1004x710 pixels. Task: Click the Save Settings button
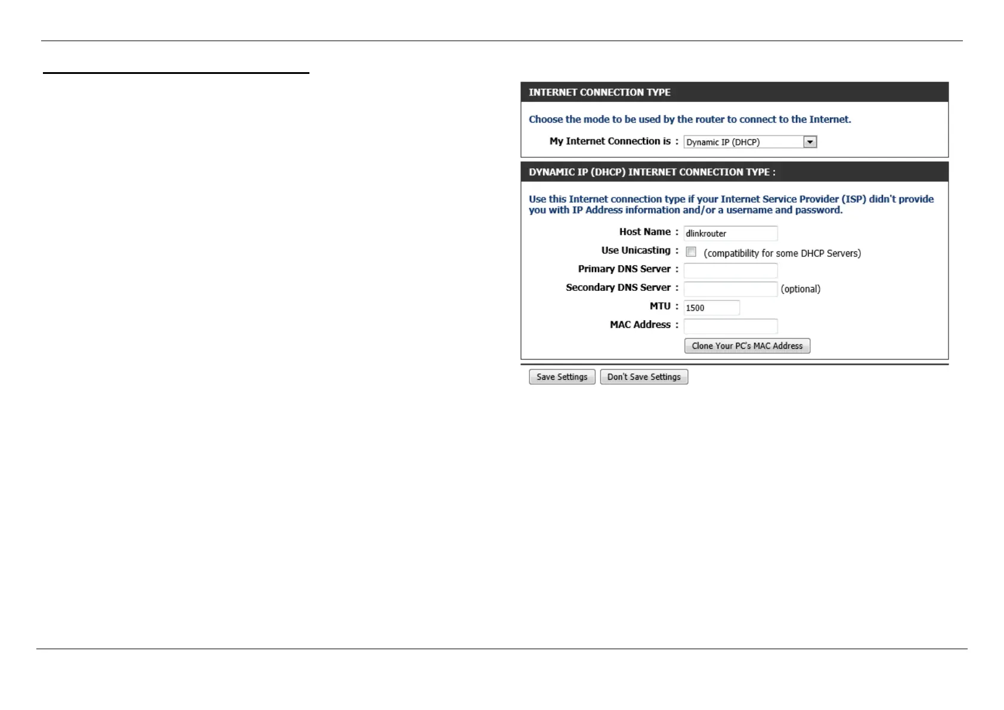tap(562, 377)
